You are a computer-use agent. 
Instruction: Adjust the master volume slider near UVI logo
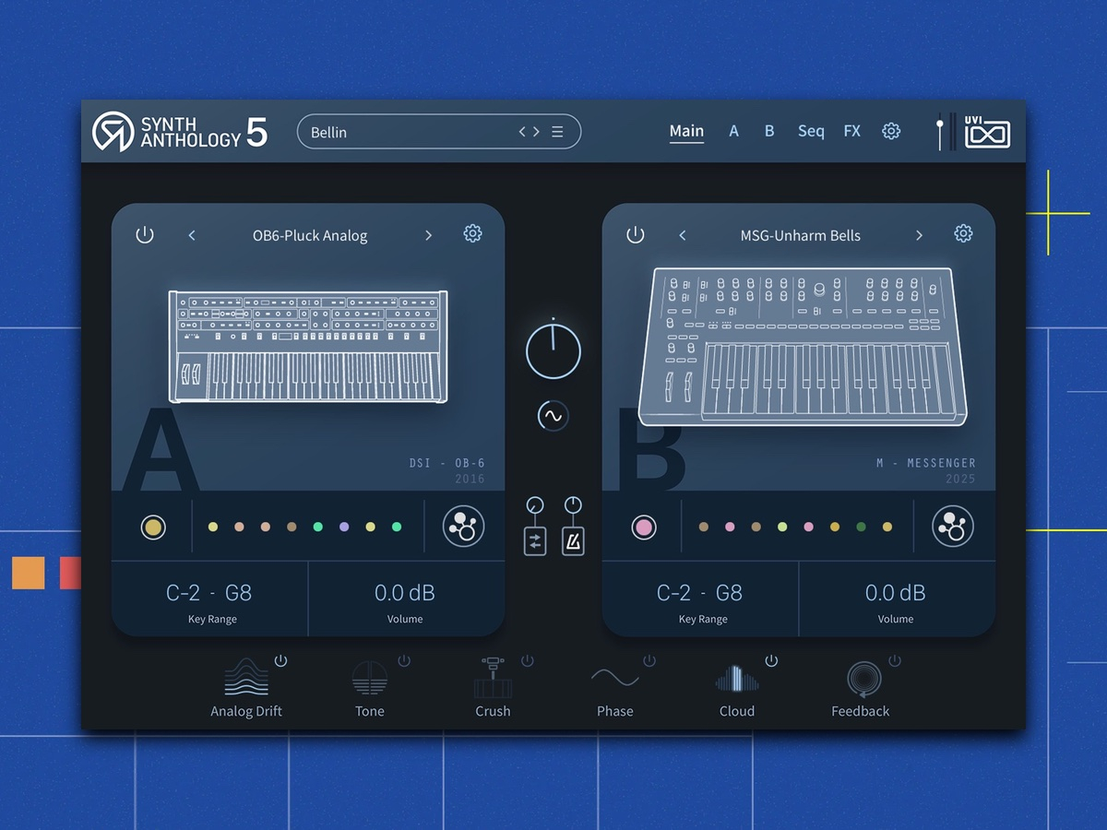940,132
